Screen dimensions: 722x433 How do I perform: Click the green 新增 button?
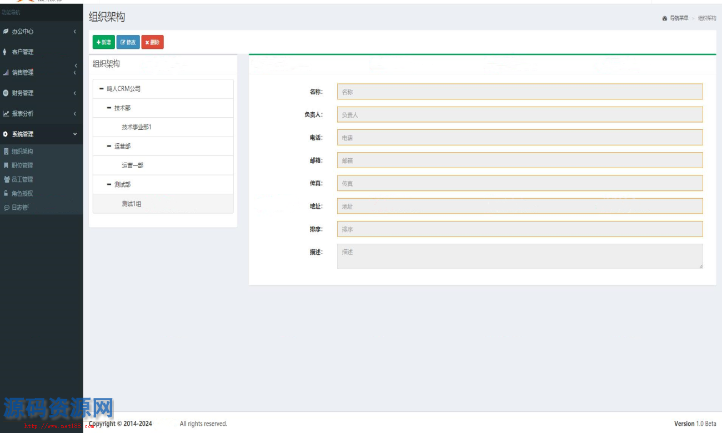pos(103,42)
